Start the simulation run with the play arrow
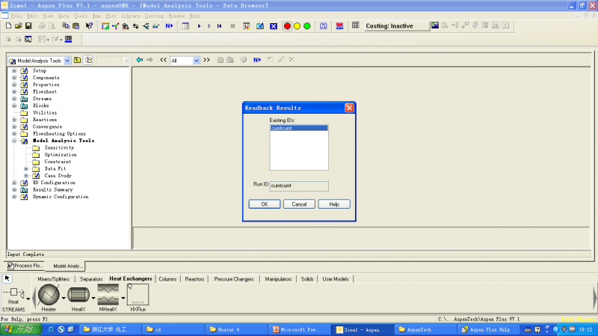The height and width of the screenshot is (336, 598). click(199, 26)
